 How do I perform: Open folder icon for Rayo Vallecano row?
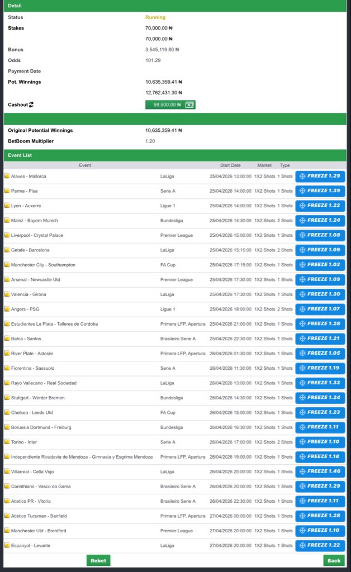pyautogui.click(x=7, y=383)
